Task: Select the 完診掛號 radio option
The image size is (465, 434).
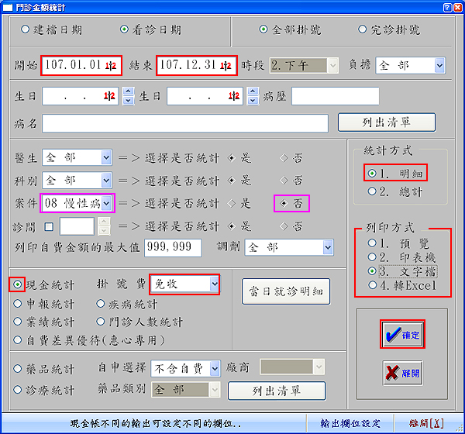Action: pyautogui.click(x=363, y=30)
